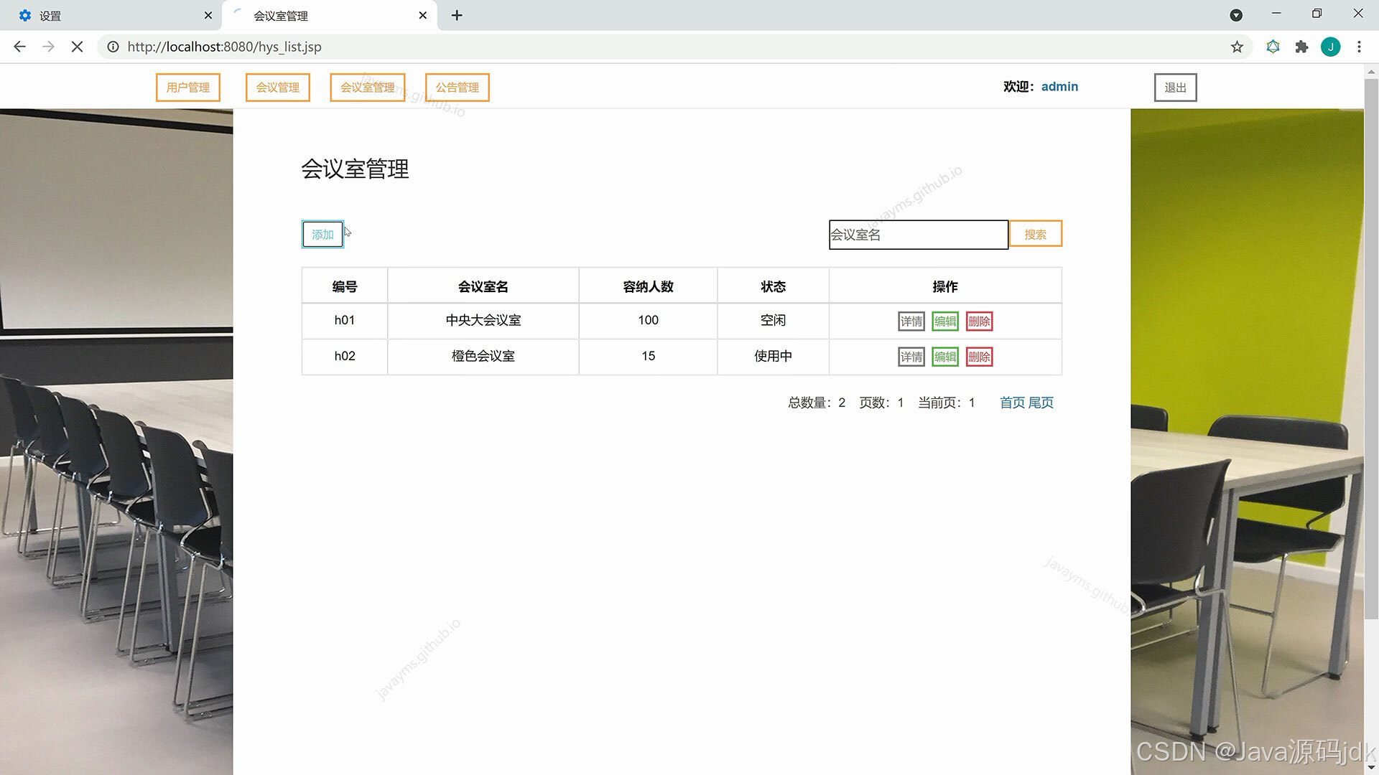Screen dimensions: 1379x775
Task: Open 会议室管理 navigation item
Action: click(368, 88)
